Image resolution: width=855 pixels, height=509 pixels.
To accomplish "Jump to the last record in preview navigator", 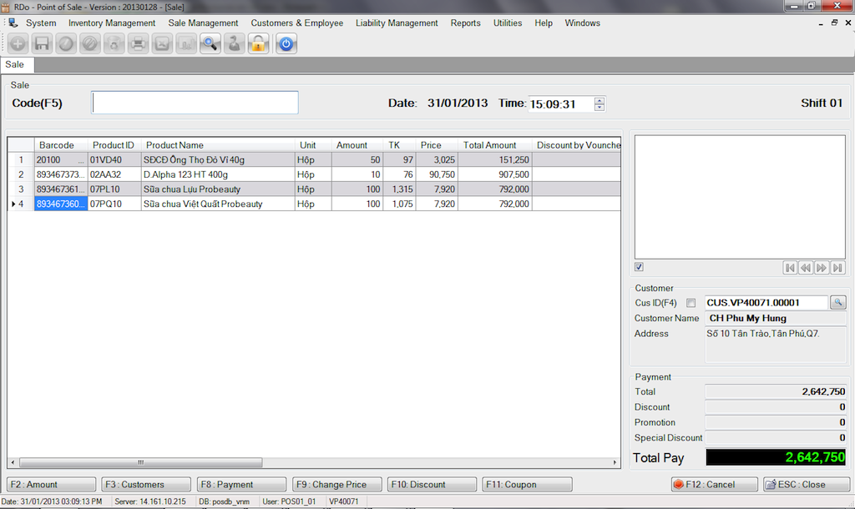I will 837,268.
